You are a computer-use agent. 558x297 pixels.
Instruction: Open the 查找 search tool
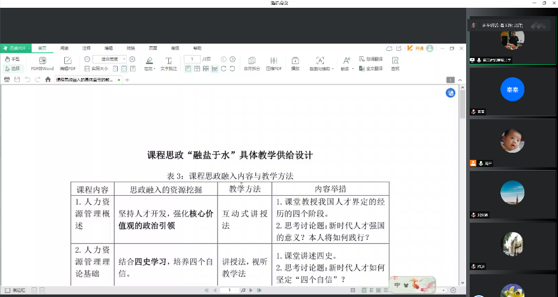[395, 62]
